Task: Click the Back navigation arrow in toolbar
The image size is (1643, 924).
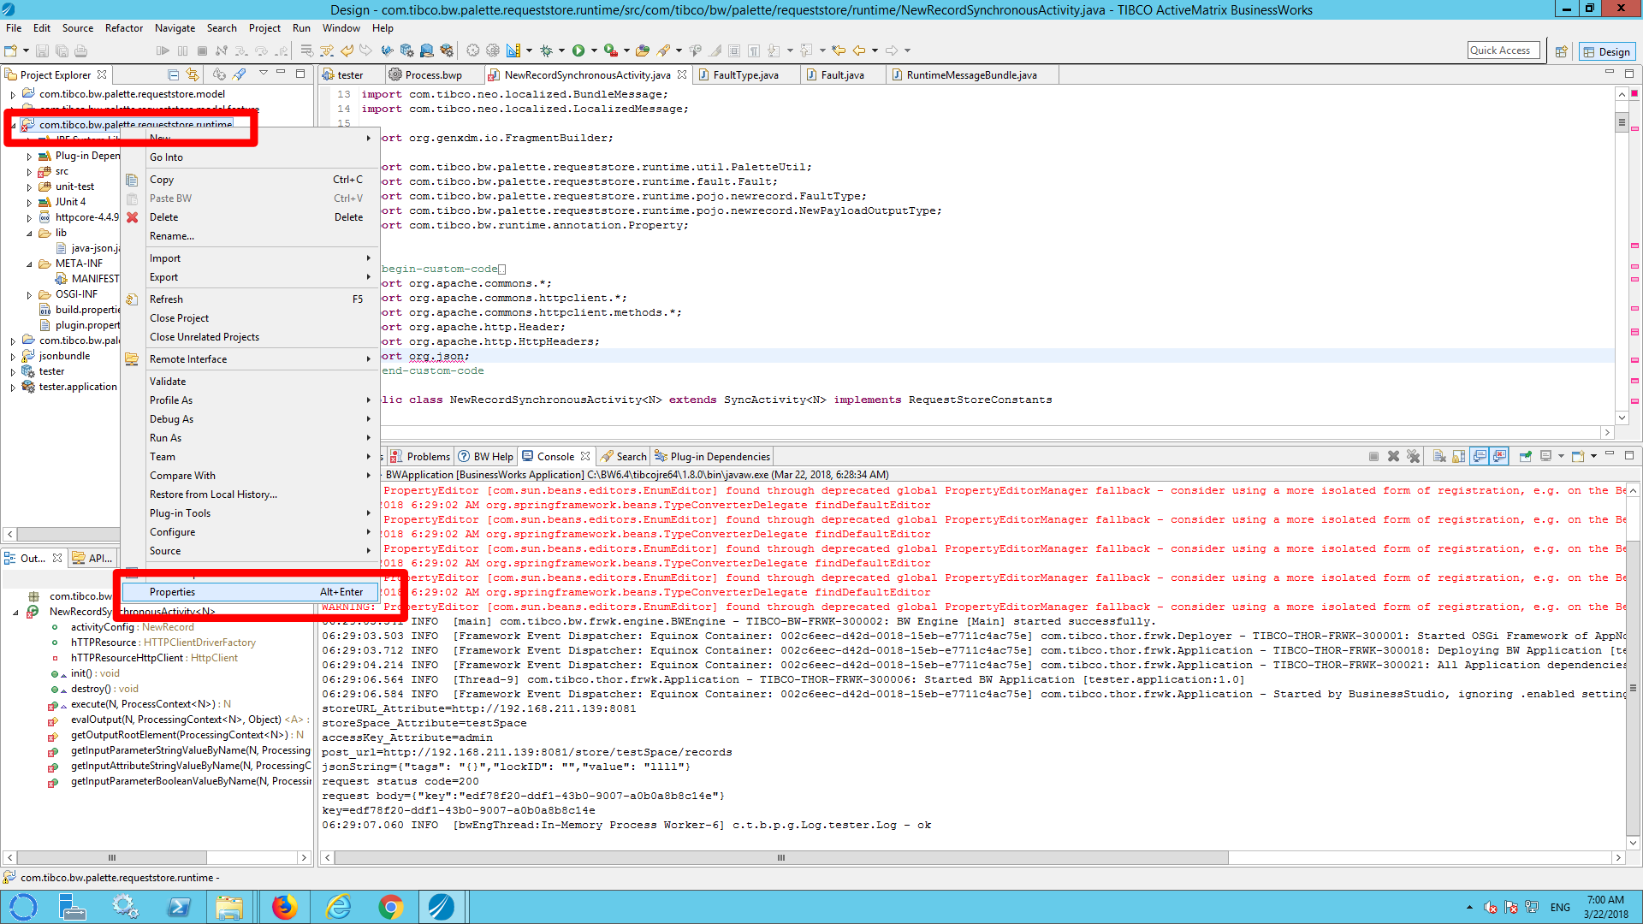Action: click(859, 50)
